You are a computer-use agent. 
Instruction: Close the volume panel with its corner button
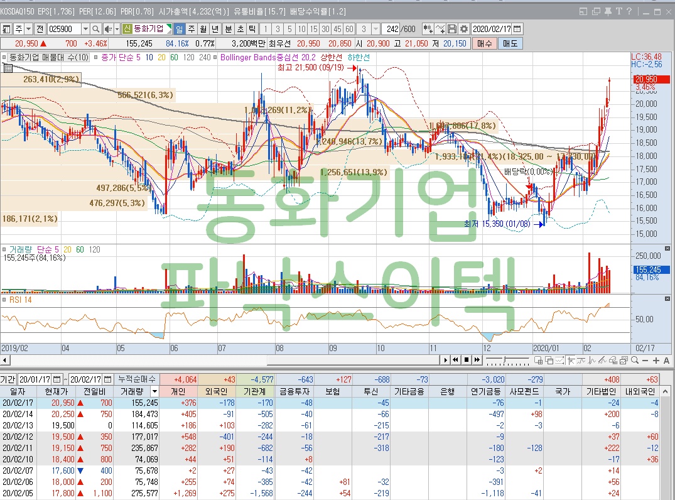pos(667,249)
